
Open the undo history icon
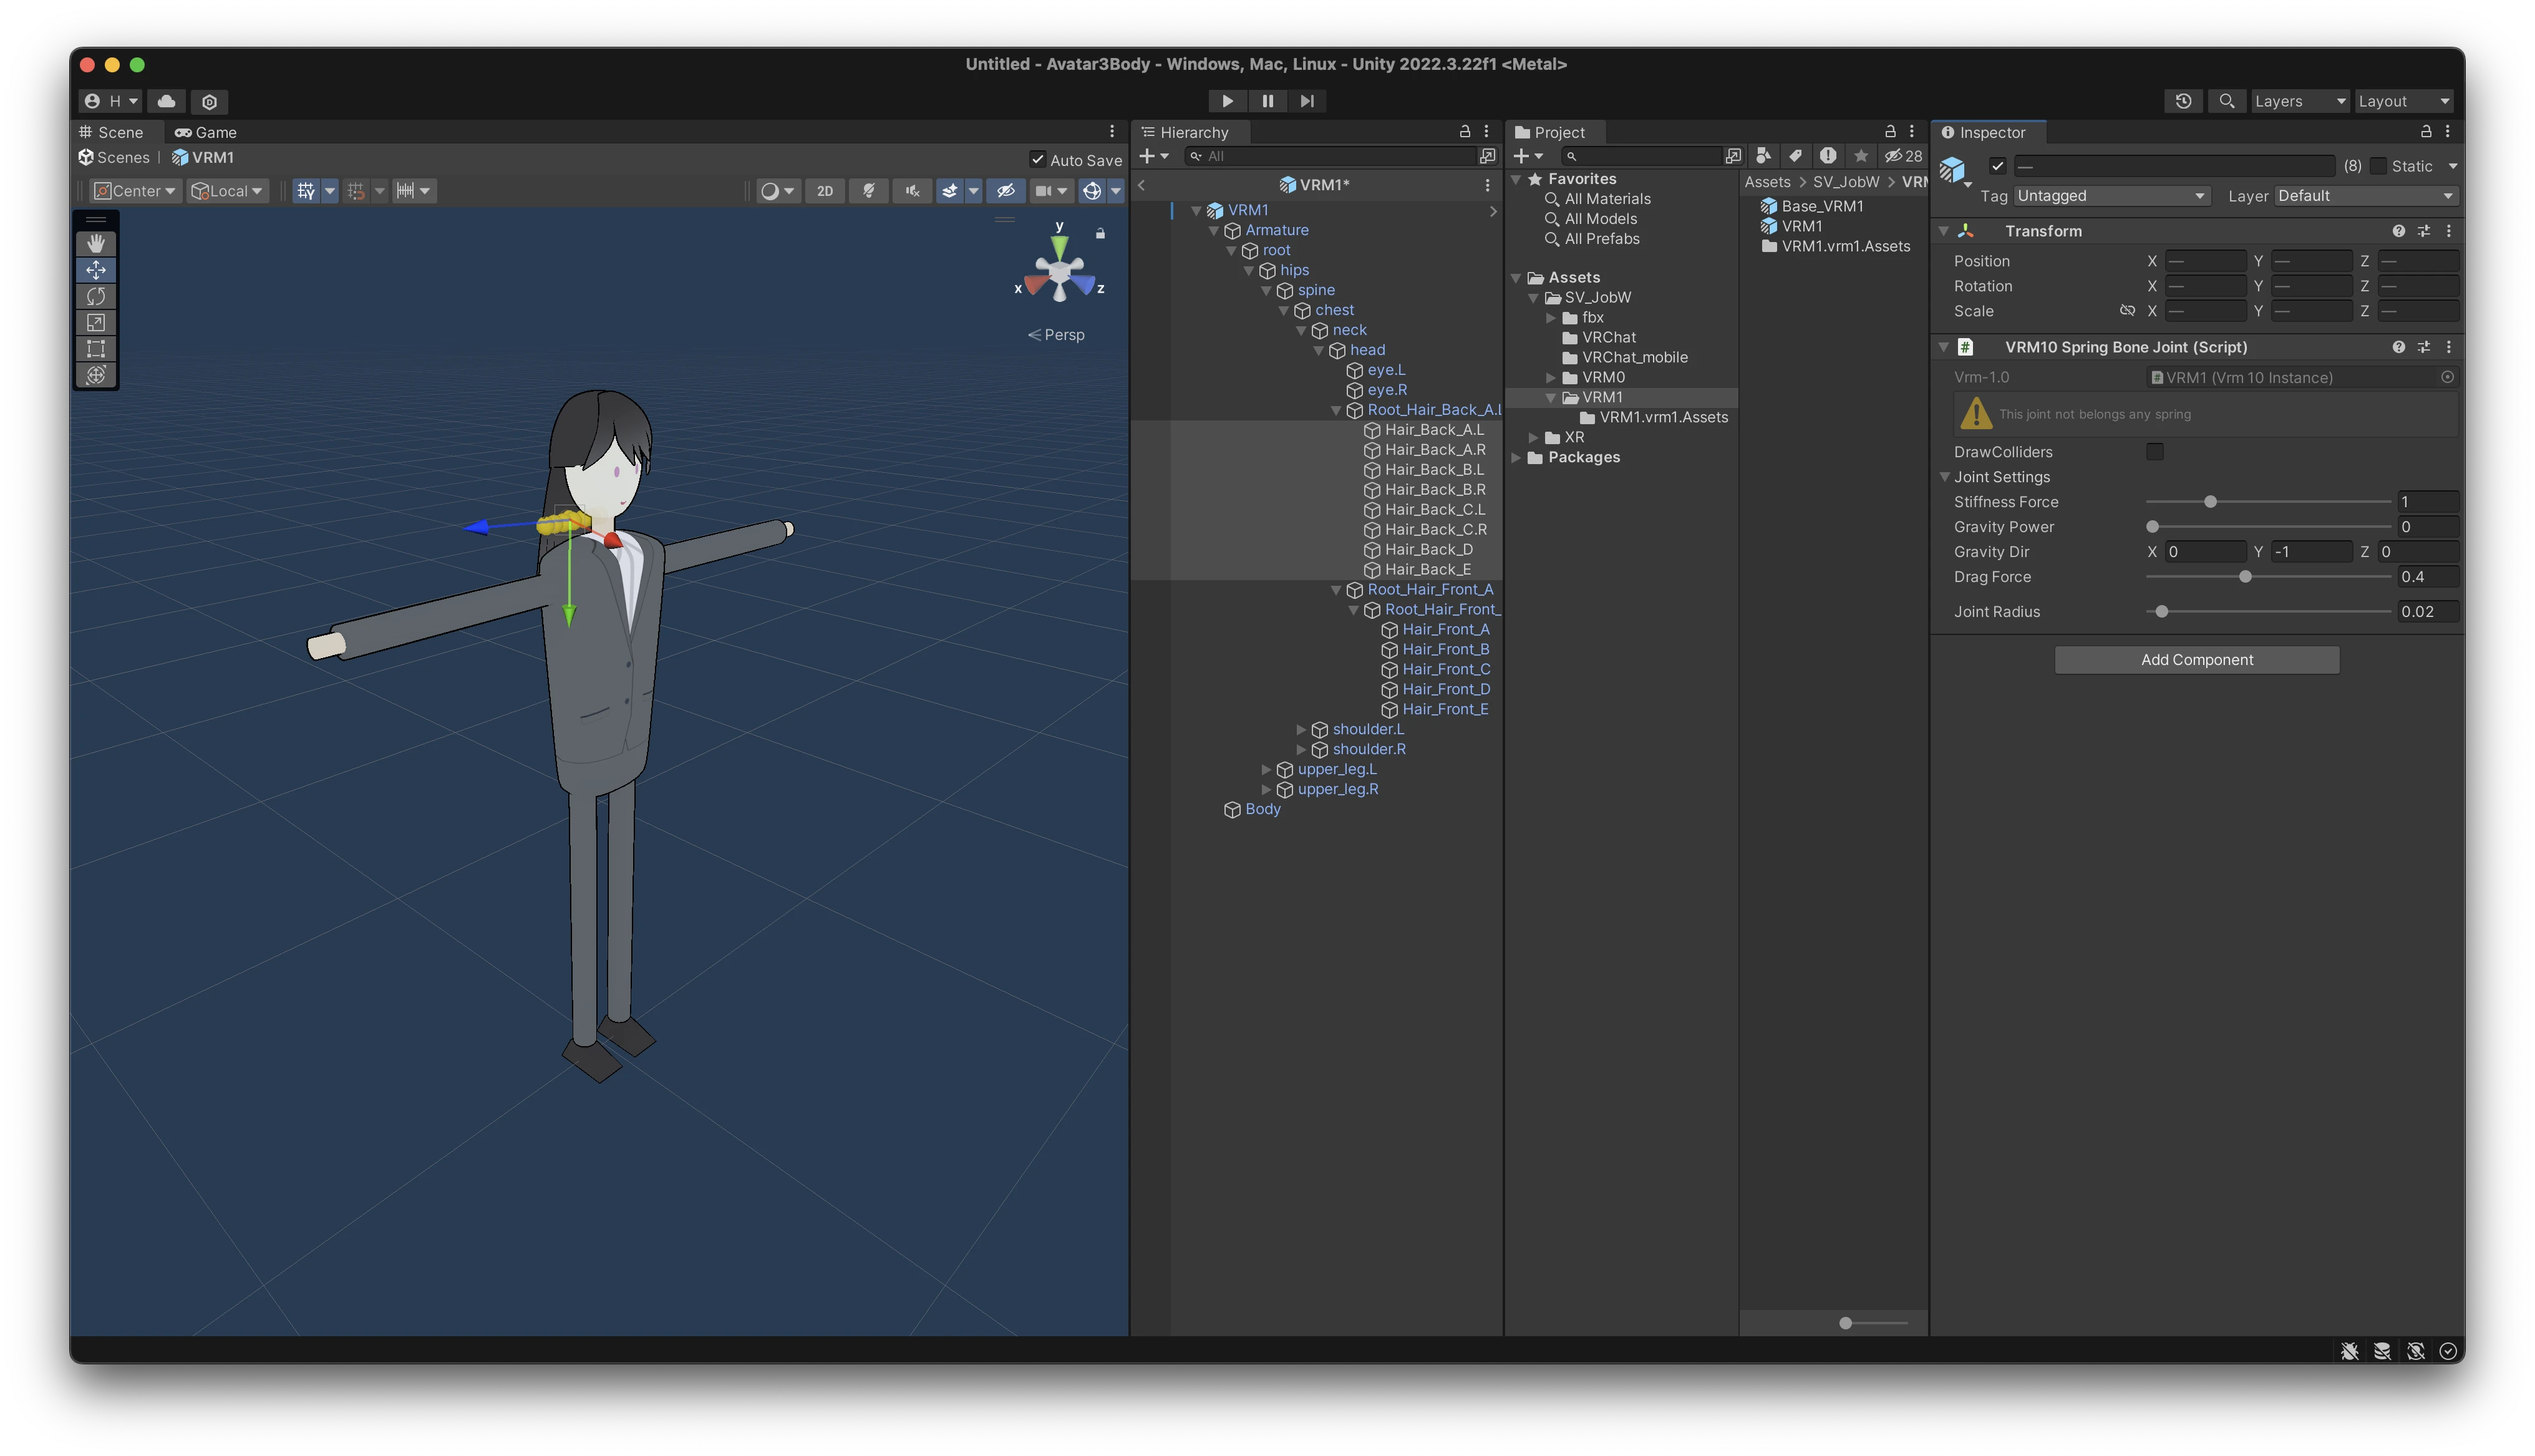[x=2183, y=101]
